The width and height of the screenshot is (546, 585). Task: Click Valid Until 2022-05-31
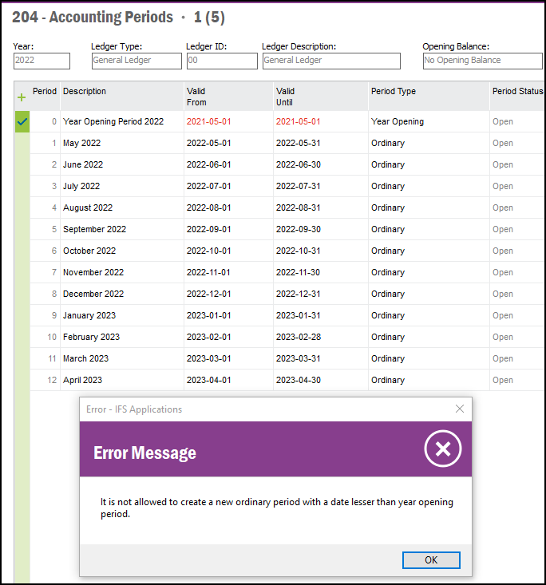point(299,144)
